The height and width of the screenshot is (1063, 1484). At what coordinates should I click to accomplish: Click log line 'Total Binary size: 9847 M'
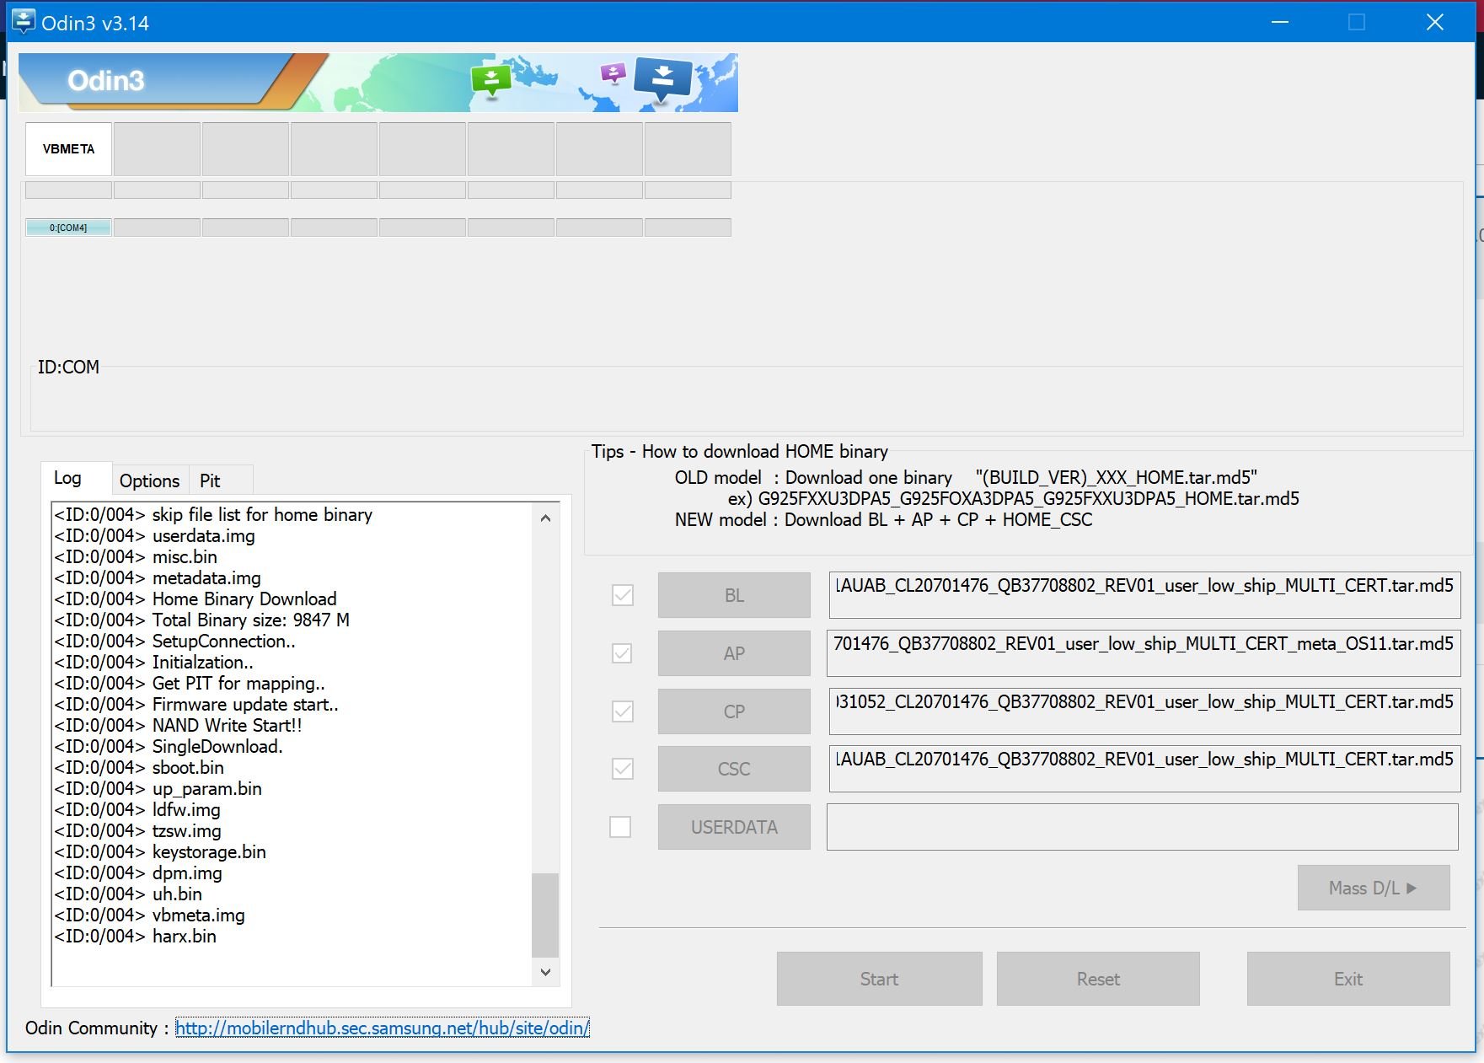click(x=201, y=620)
